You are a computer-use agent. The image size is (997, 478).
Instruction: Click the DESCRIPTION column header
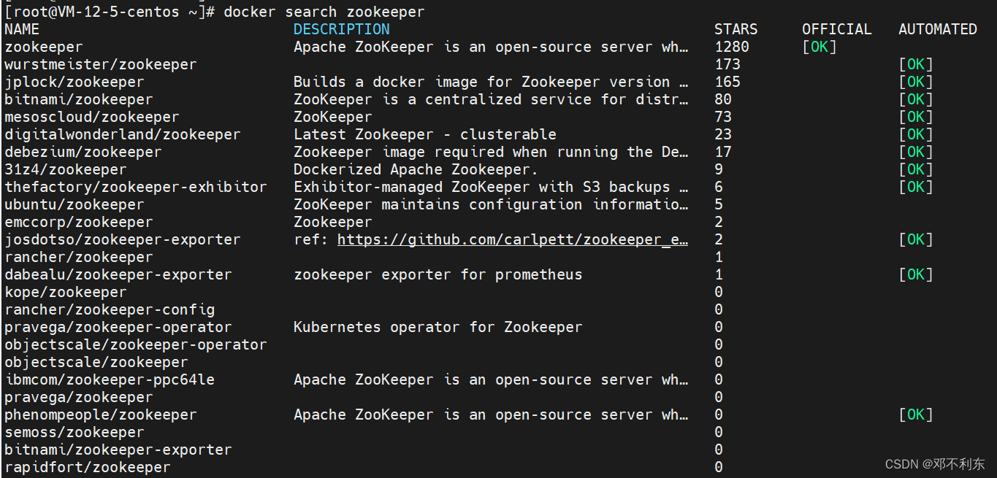[341, 29]
